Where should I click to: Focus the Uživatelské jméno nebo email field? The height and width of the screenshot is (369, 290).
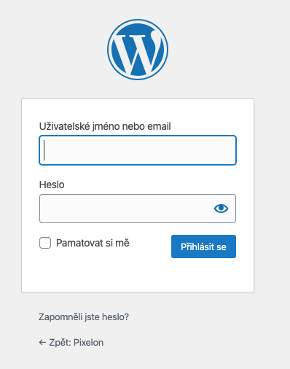(x=138, y=150)
